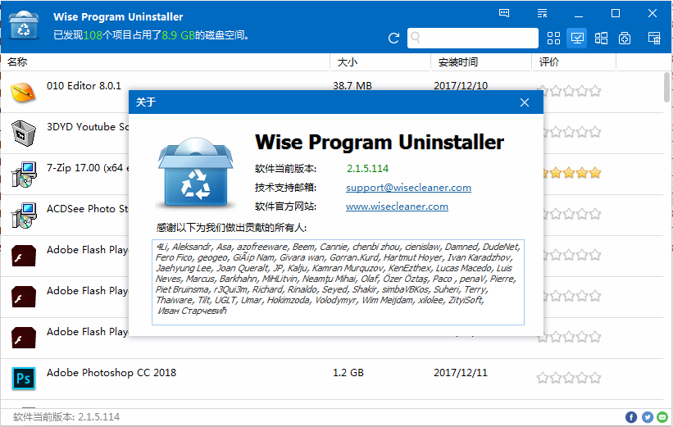The height and width of the screenshot is (427, 673).
Task: Click the refresh icon beside search box
Action: [x=393, y=39]
